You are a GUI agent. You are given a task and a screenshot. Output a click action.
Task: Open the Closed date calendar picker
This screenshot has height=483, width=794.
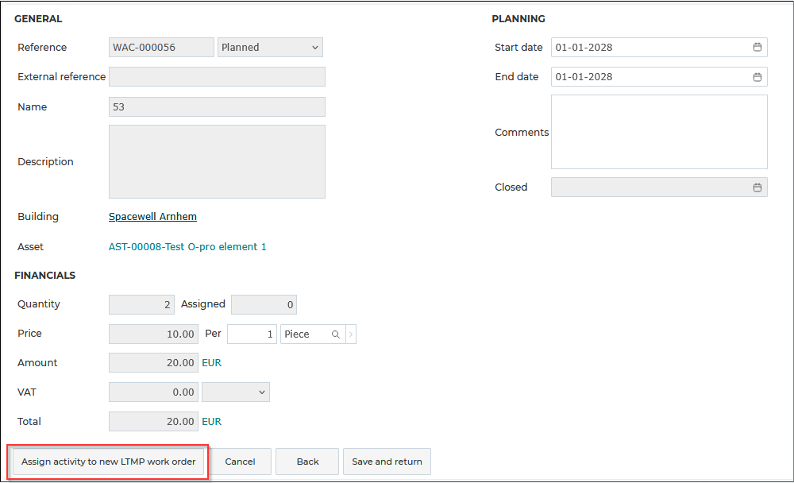(x=757, y=187)
